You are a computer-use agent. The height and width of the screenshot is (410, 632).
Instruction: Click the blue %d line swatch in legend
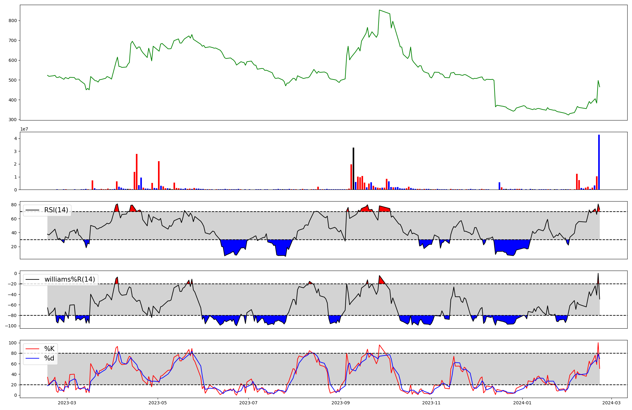(x=33, y=358)
